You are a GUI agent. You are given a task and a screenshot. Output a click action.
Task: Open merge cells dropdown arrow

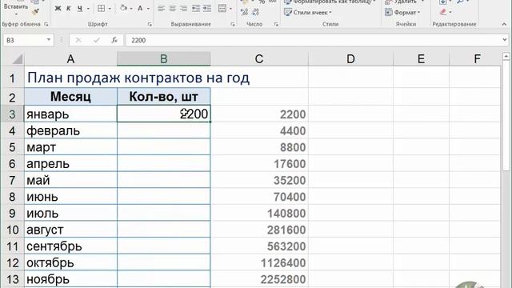(x=230, y=9)
